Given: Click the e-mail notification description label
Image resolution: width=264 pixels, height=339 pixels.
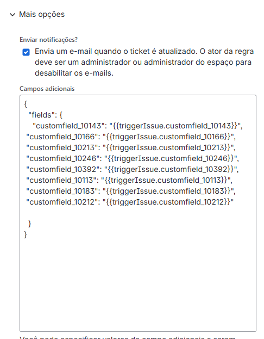Looking at the screenshot, I should [x=144, y=62].
